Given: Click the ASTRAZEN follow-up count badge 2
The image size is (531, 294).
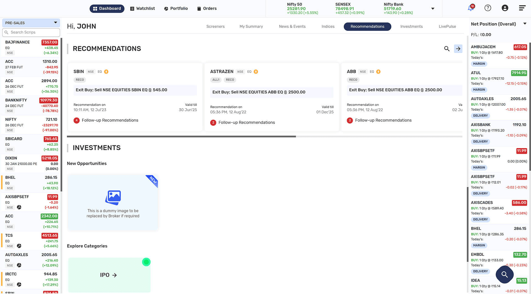Looking at the screenshot, I should tap(213, 123).
